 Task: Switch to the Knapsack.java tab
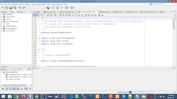click(x=106, y=12)
